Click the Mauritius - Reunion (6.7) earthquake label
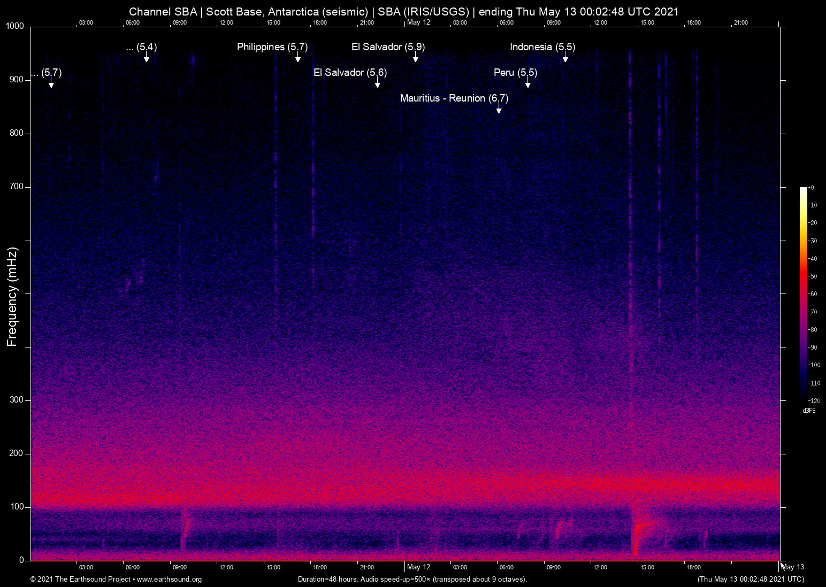Viewport: 826px width, 587px height. [454, 98]
